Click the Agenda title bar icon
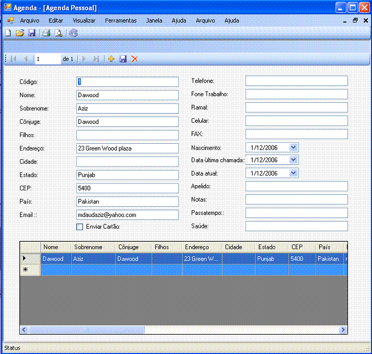 click(x=7, y=7)
